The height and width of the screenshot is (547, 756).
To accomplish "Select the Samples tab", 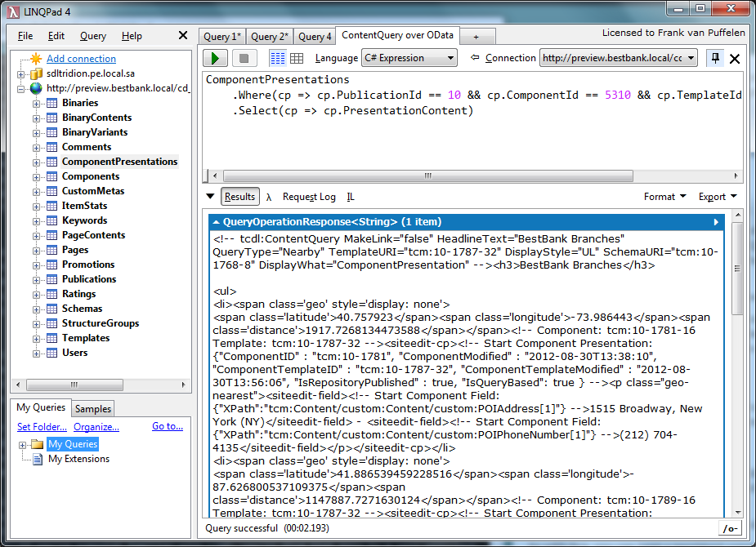I will pos(93,408).
